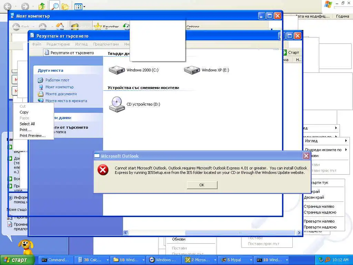Select the Windows 2000 (C:) drive icon
This screenshot has height=265, width=353.
coord(117,70)
